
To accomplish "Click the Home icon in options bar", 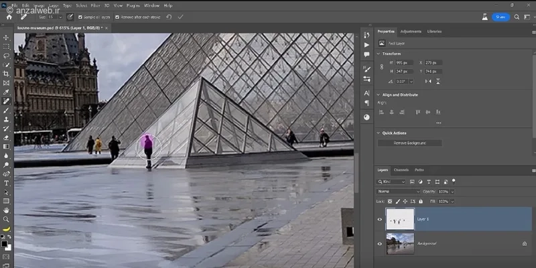I will pos(9,17).
